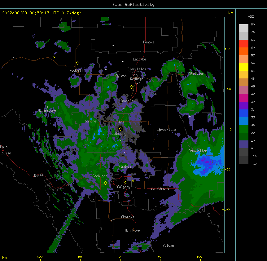
Task: Click the 100 tick on the bottom axis
Action: point(199,257)
